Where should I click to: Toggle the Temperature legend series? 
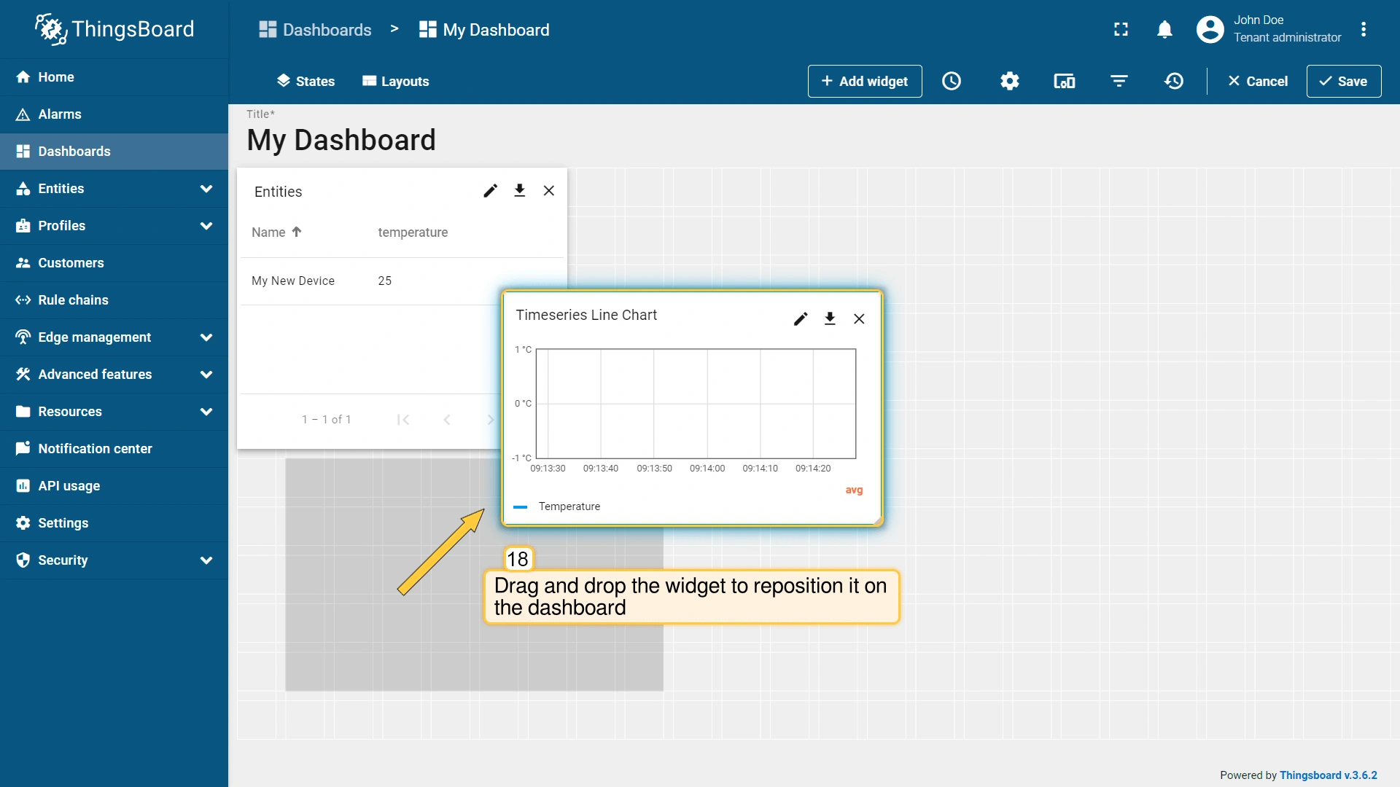click(569, 506)
